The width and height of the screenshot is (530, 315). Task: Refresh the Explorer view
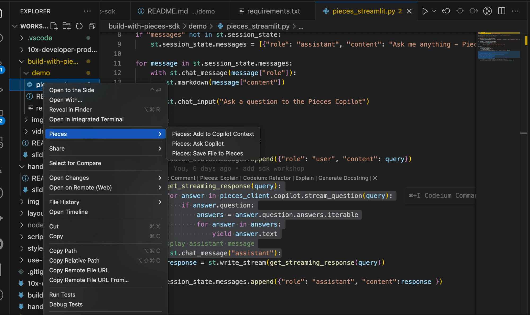tap(79, 26)
